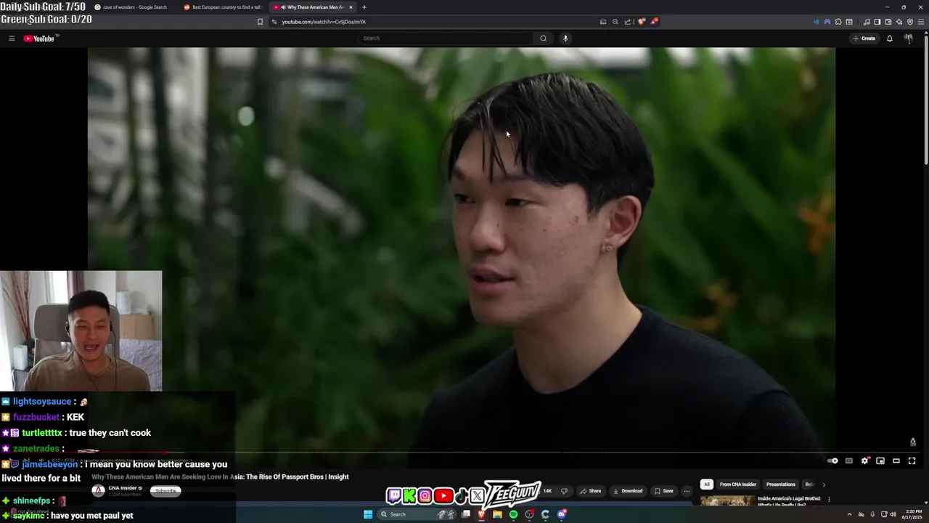Click the address bar URL

[324, 22]
